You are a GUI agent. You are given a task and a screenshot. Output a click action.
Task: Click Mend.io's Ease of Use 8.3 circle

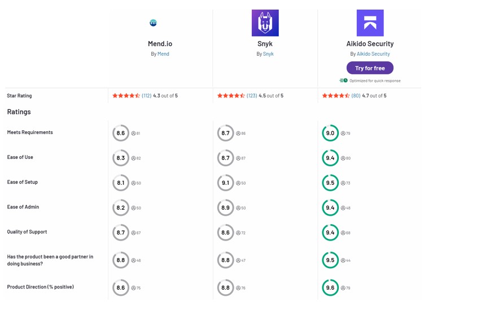tap(121, 158)
